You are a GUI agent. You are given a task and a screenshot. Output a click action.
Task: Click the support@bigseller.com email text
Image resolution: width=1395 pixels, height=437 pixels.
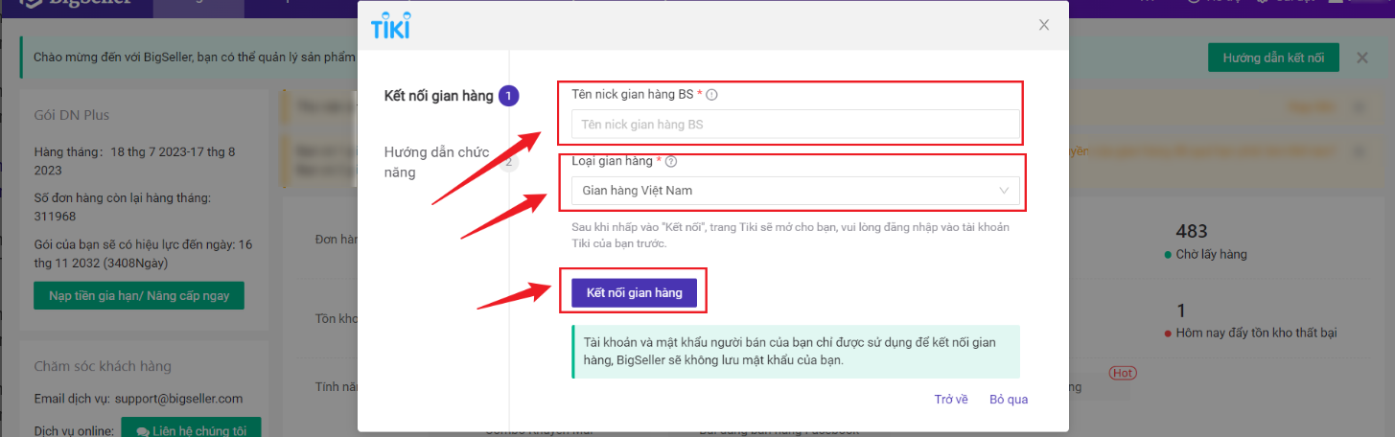click(178, 399)
